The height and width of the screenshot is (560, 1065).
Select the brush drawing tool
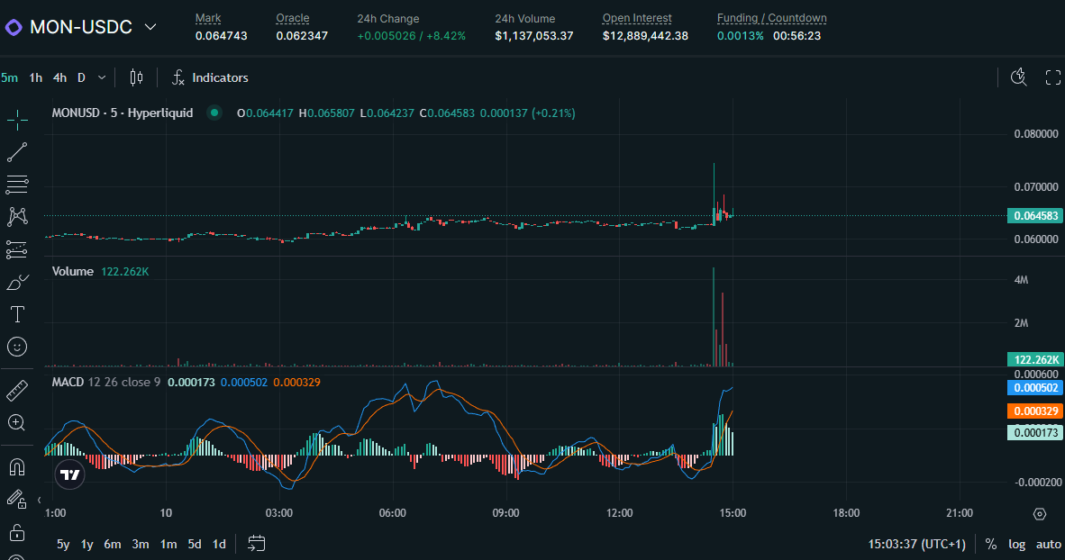[17, 282]
